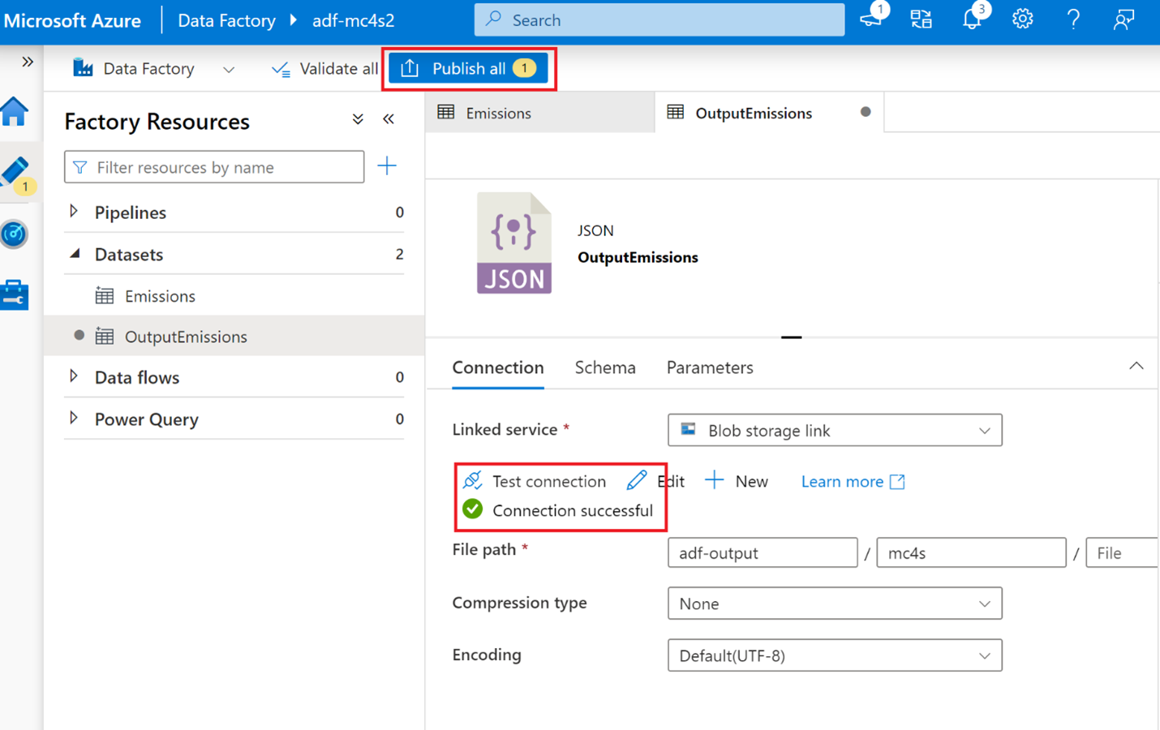This screenshot has height=730, width=1160.
Task: Expand the Power Query tree node
Action: (x=74, y=419)
